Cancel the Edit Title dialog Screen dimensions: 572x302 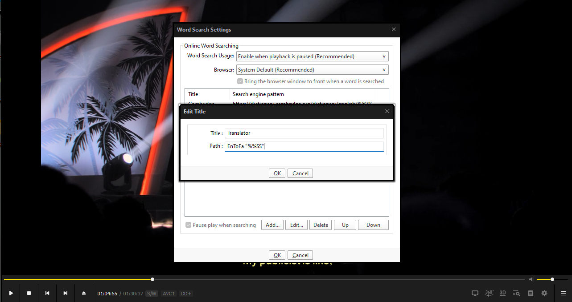pyautogui.click(x=300, y=173)
